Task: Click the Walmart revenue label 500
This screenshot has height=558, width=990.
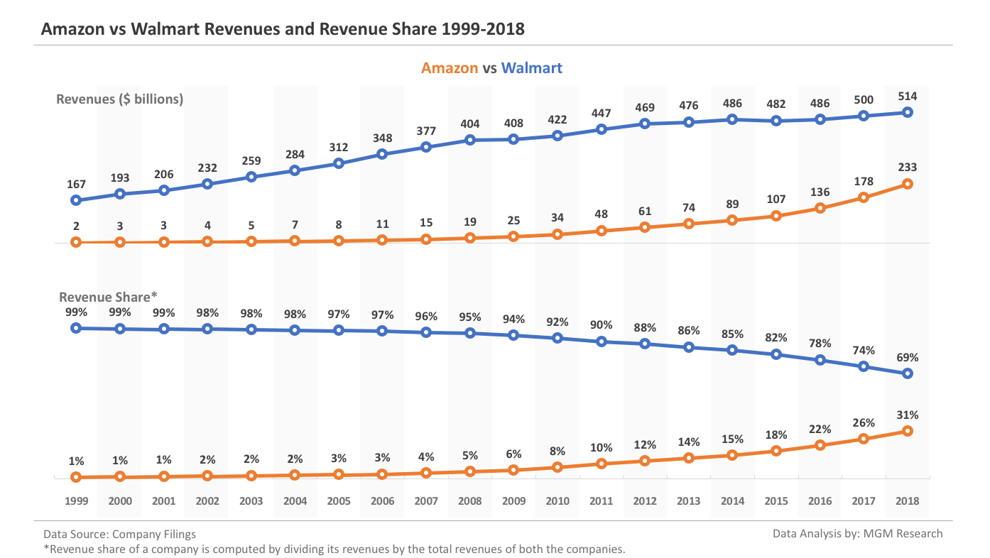Action: click(864, 99)
